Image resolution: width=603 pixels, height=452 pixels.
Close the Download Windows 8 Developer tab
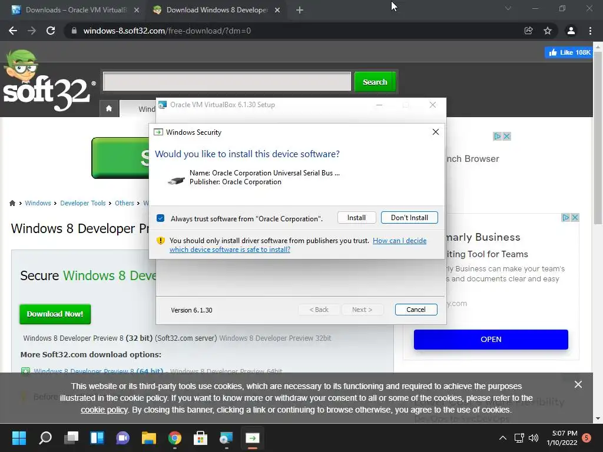(277, 11)
